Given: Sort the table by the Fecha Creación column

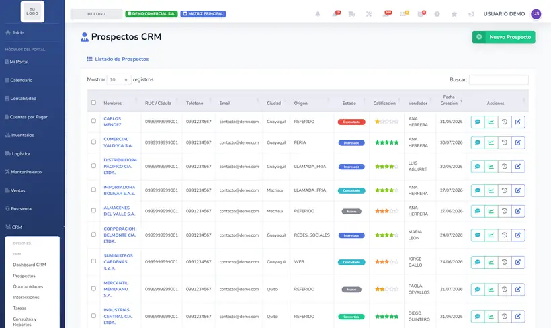Looking at the screenshot, I should coord(452,101).
